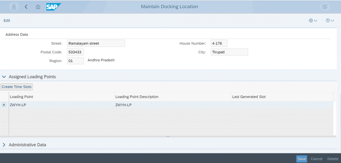Click the City input field
Screen dimensions: 341x163
pos(229,52)
